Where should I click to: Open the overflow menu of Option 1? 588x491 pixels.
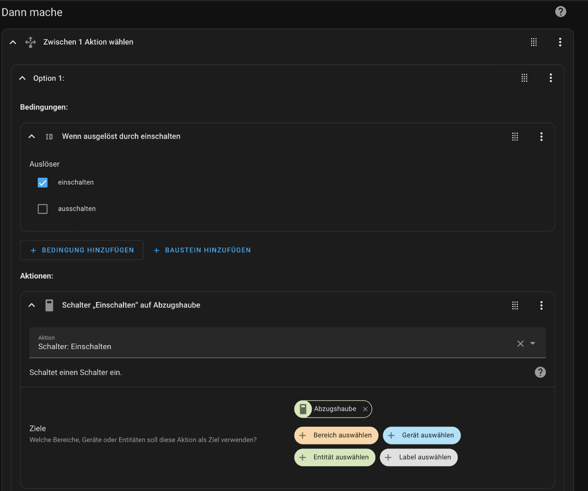551,78
